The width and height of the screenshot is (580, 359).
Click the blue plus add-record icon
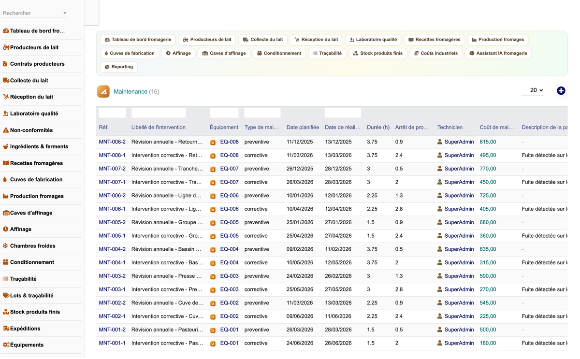pos(561,91)
